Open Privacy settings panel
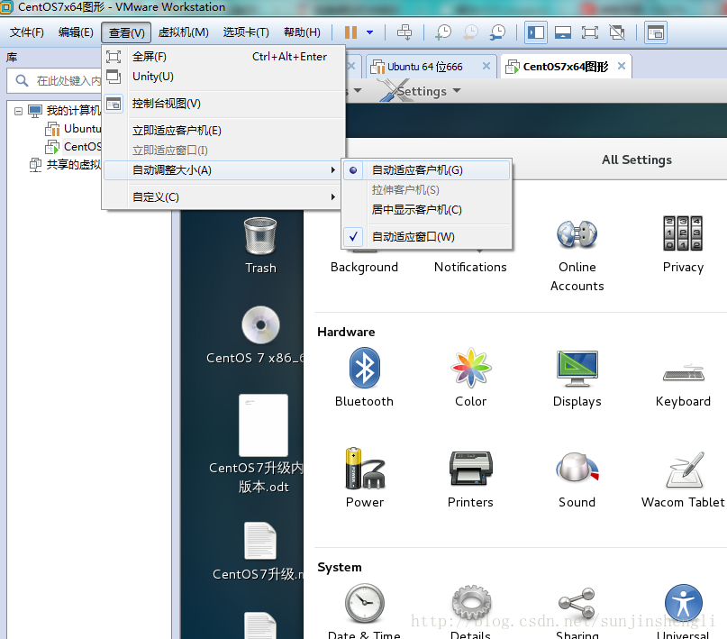This screenshot has width=727, height=639. pos(683,246)
